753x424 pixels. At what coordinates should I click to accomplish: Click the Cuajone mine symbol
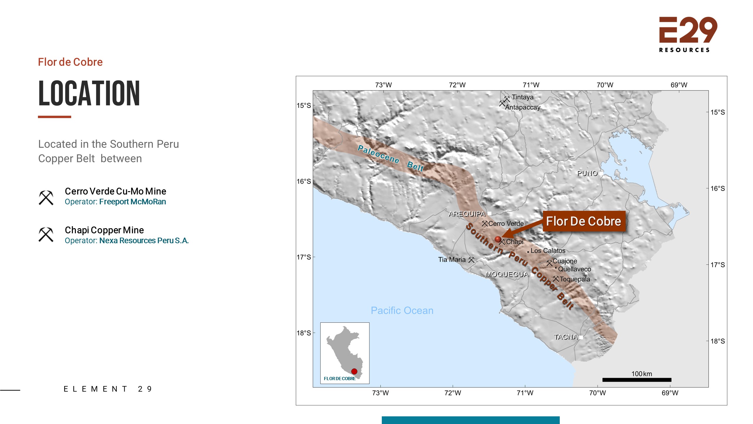point(549,263)
